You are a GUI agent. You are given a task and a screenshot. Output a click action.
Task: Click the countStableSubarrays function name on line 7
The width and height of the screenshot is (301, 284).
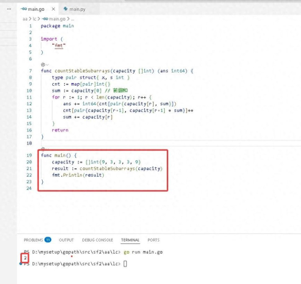[x=82, y=71]
